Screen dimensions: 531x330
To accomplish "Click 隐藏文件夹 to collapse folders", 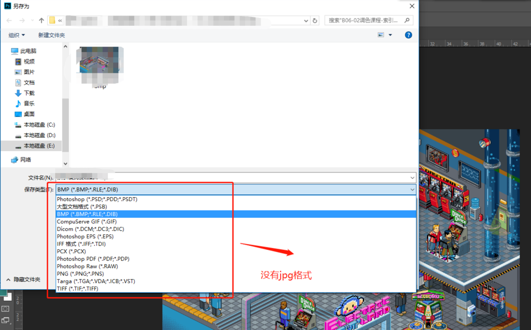I will 23,280.
